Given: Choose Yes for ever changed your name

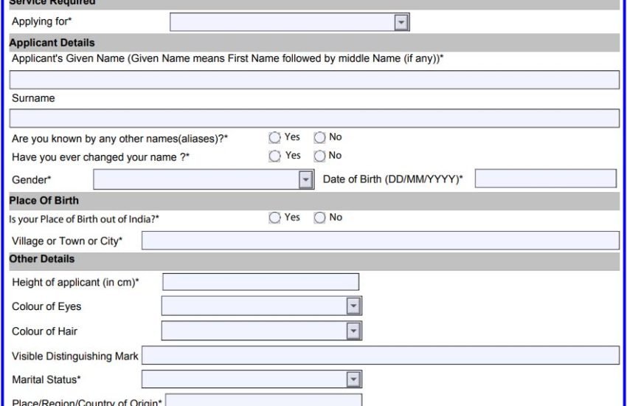Looking at the screenshot, I should [275, 156].
